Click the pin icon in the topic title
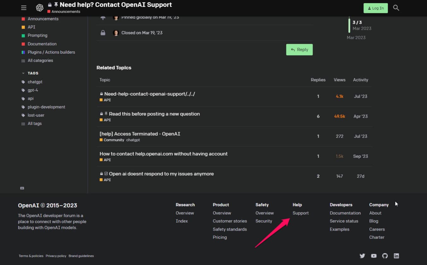This screenshot has width=427, height=265. [56, 4]
